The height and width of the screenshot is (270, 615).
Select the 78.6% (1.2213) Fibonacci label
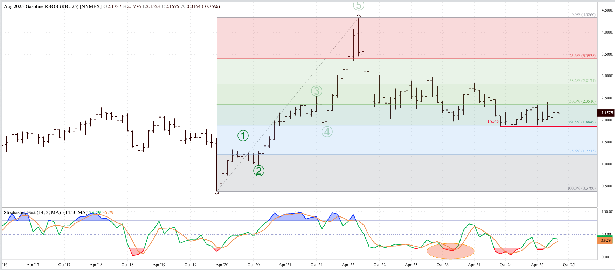pyautogui.click(x=582, y=151)
